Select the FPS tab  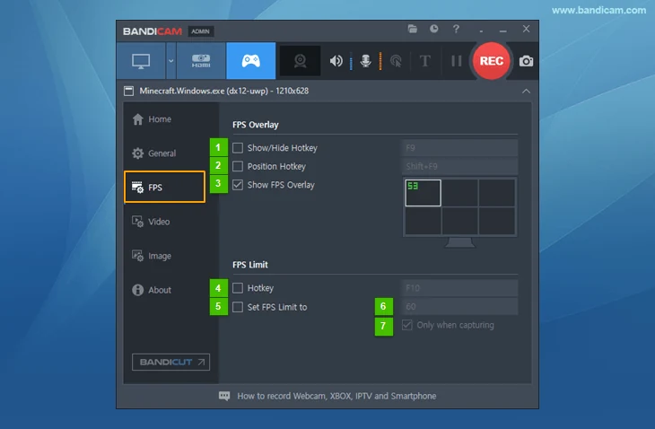click(164, 188)
